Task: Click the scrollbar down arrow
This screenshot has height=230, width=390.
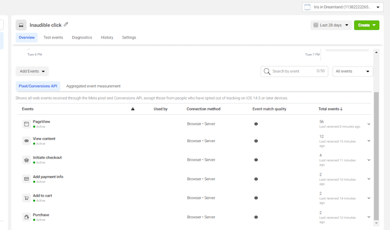Action: point(376,223)
